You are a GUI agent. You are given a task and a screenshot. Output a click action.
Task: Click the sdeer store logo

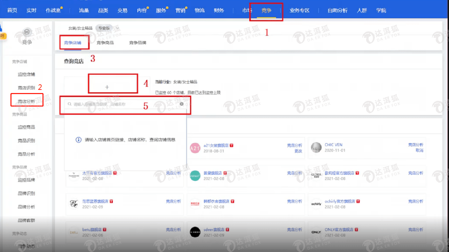195,232
